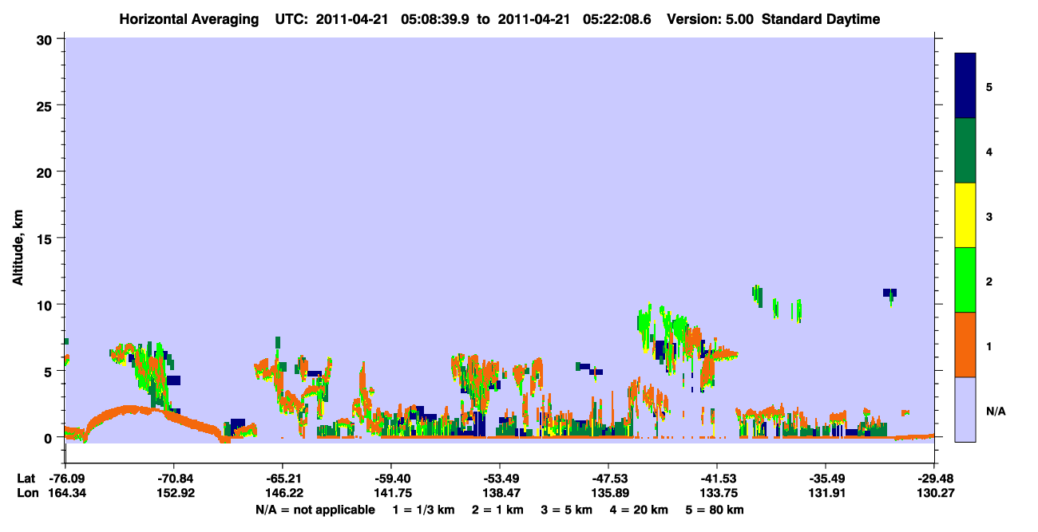Click the 20 altitude tick label

pyautogui.click(x=46, y=171)
